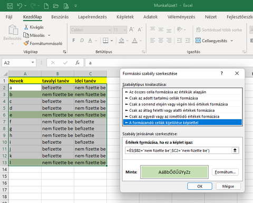
Task: Align text left
Action: (x=152, y=41)
